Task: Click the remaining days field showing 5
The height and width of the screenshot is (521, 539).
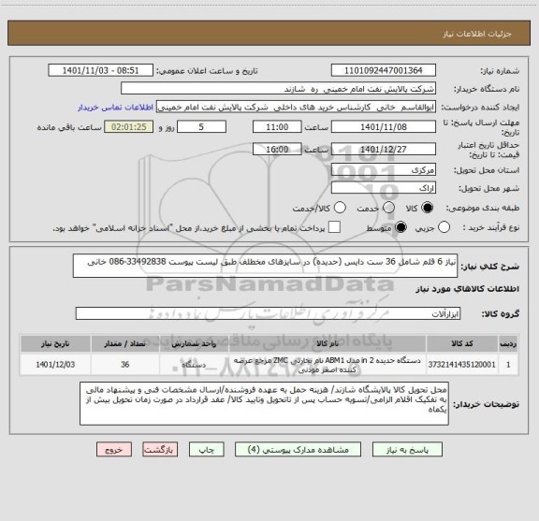Action: point(201,127)
